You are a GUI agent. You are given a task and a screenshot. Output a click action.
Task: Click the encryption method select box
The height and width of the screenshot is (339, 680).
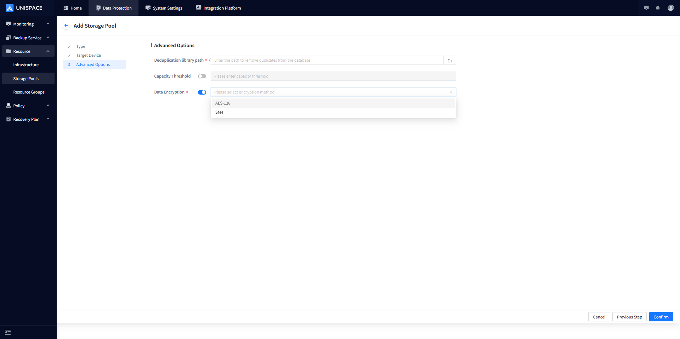coord(333,92)
